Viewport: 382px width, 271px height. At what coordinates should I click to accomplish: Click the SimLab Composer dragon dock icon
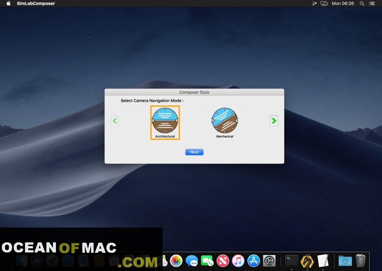[x=307, y=261]
